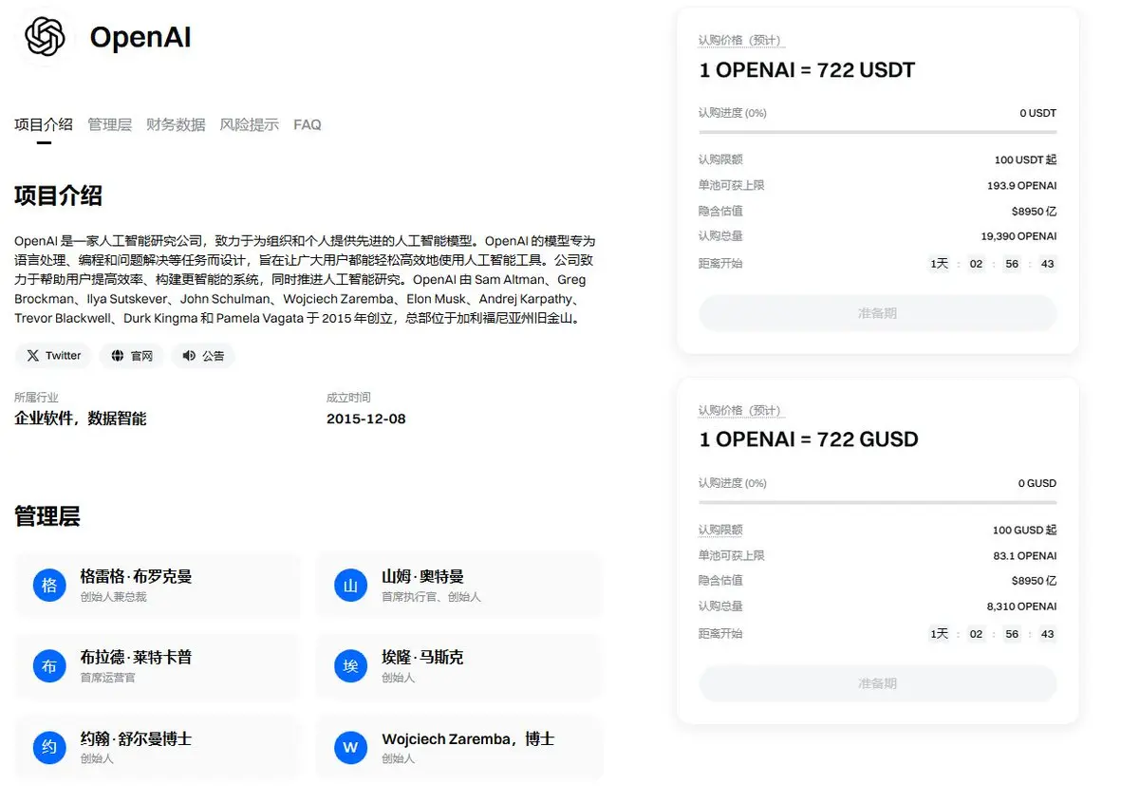Click OpenAI title next to logo
Image resolution: width=1139 pixels, height=802 pixels.
click(x=140, y=37)
